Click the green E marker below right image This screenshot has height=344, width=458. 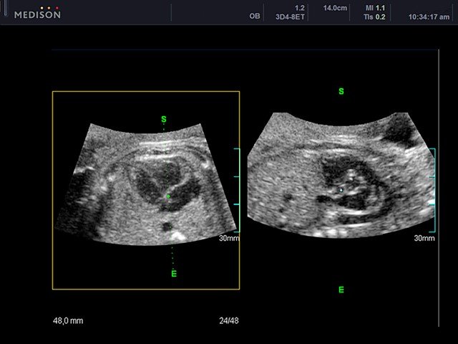pos(341,290)
